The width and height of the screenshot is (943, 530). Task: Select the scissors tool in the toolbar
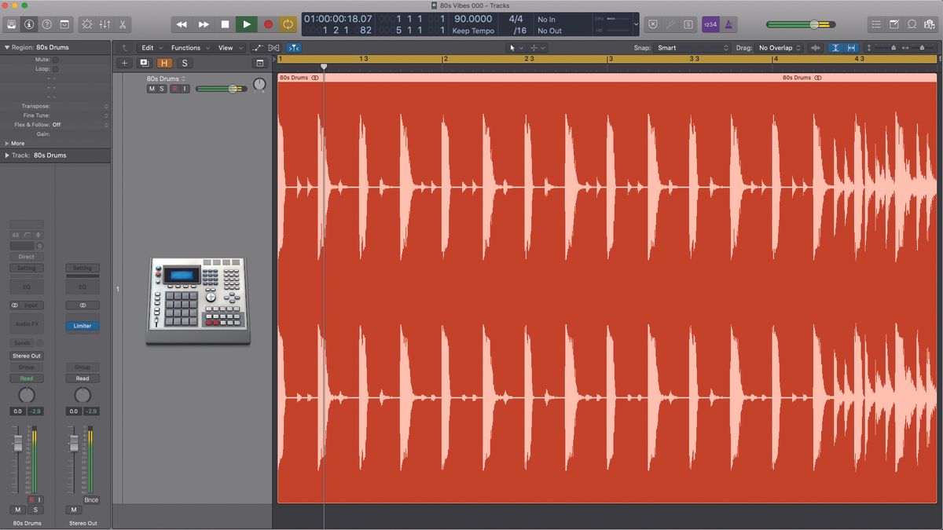123,24
